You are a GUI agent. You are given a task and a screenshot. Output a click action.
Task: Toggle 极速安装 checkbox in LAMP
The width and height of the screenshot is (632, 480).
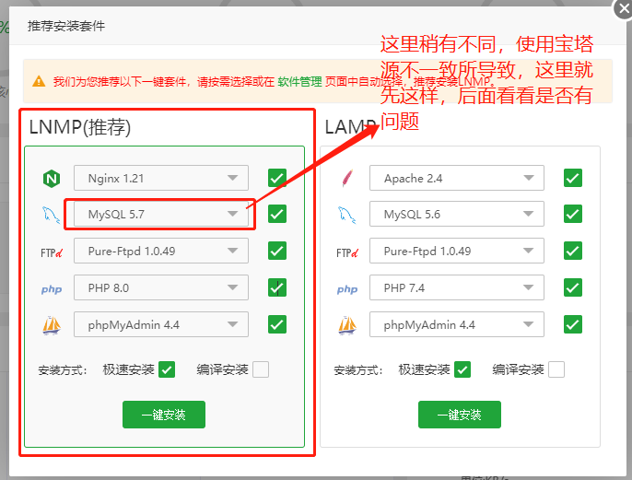(462, 369)
